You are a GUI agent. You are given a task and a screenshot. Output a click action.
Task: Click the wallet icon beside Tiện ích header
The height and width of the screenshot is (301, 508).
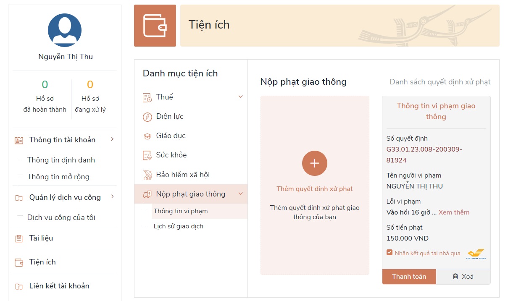pyautogui.click(x=155, y=25)
